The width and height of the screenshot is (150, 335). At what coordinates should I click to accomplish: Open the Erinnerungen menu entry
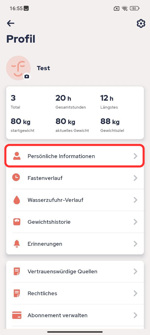(75, 244)
